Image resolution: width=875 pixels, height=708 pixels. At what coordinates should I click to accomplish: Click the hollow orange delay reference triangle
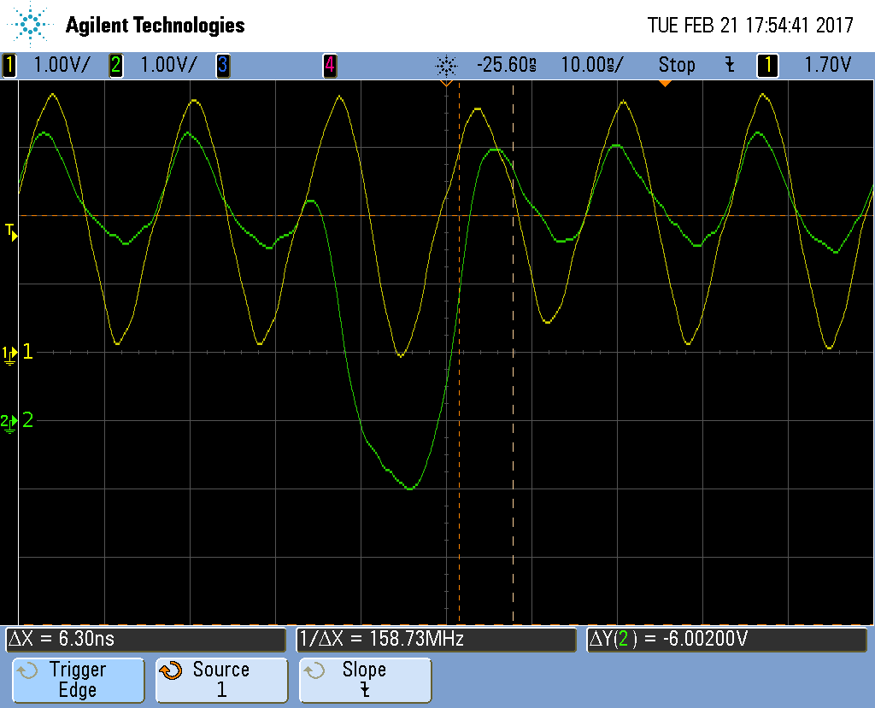(445, 84)
